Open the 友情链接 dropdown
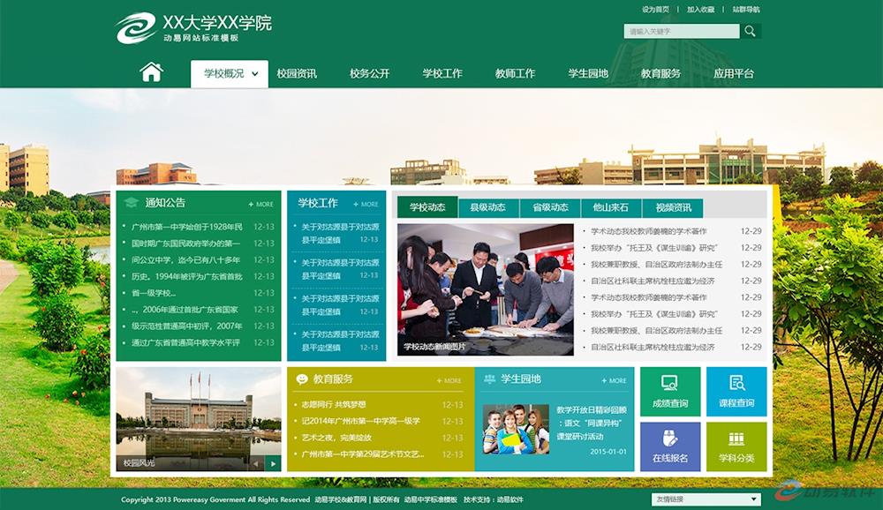Image resolution: width=883 pixels, height=510 pixels. tap(706, 499)
